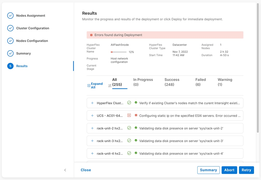Click the Cluster Configuration step checkmark icon
The width and height of the screenshot is (261, 180).
10,28
